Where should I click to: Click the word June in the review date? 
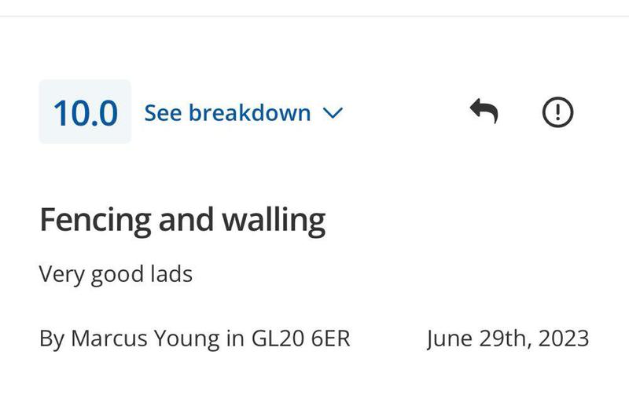[451, 338]
